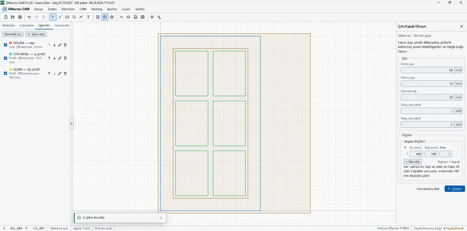Screen dimensions: 467x231
Task: Collapse the left side panel handle
Action: pyautogui.click(x=72, y=124)
